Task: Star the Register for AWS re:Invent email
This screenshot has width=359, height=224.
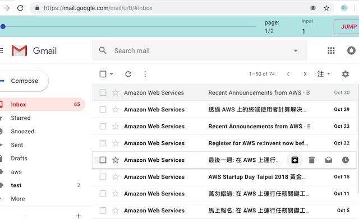Action: pyautogui.click(x=116, y=143)
